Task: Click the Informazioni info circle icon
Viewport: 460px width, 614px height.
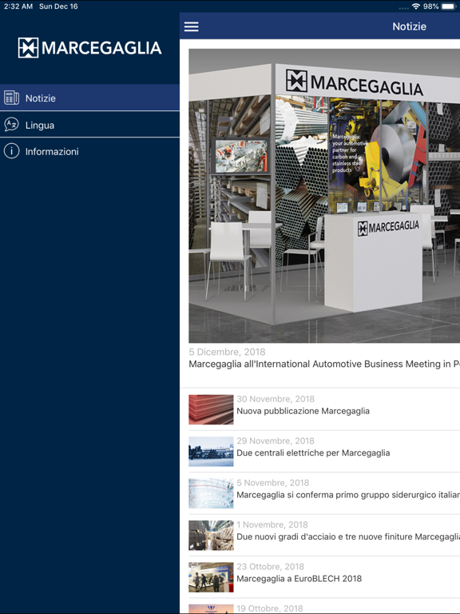Action: coord(11,151)
